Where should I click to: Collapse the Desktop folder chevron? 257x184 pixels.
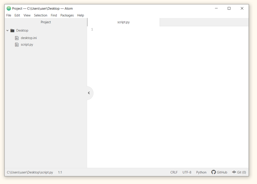point(8,31)
